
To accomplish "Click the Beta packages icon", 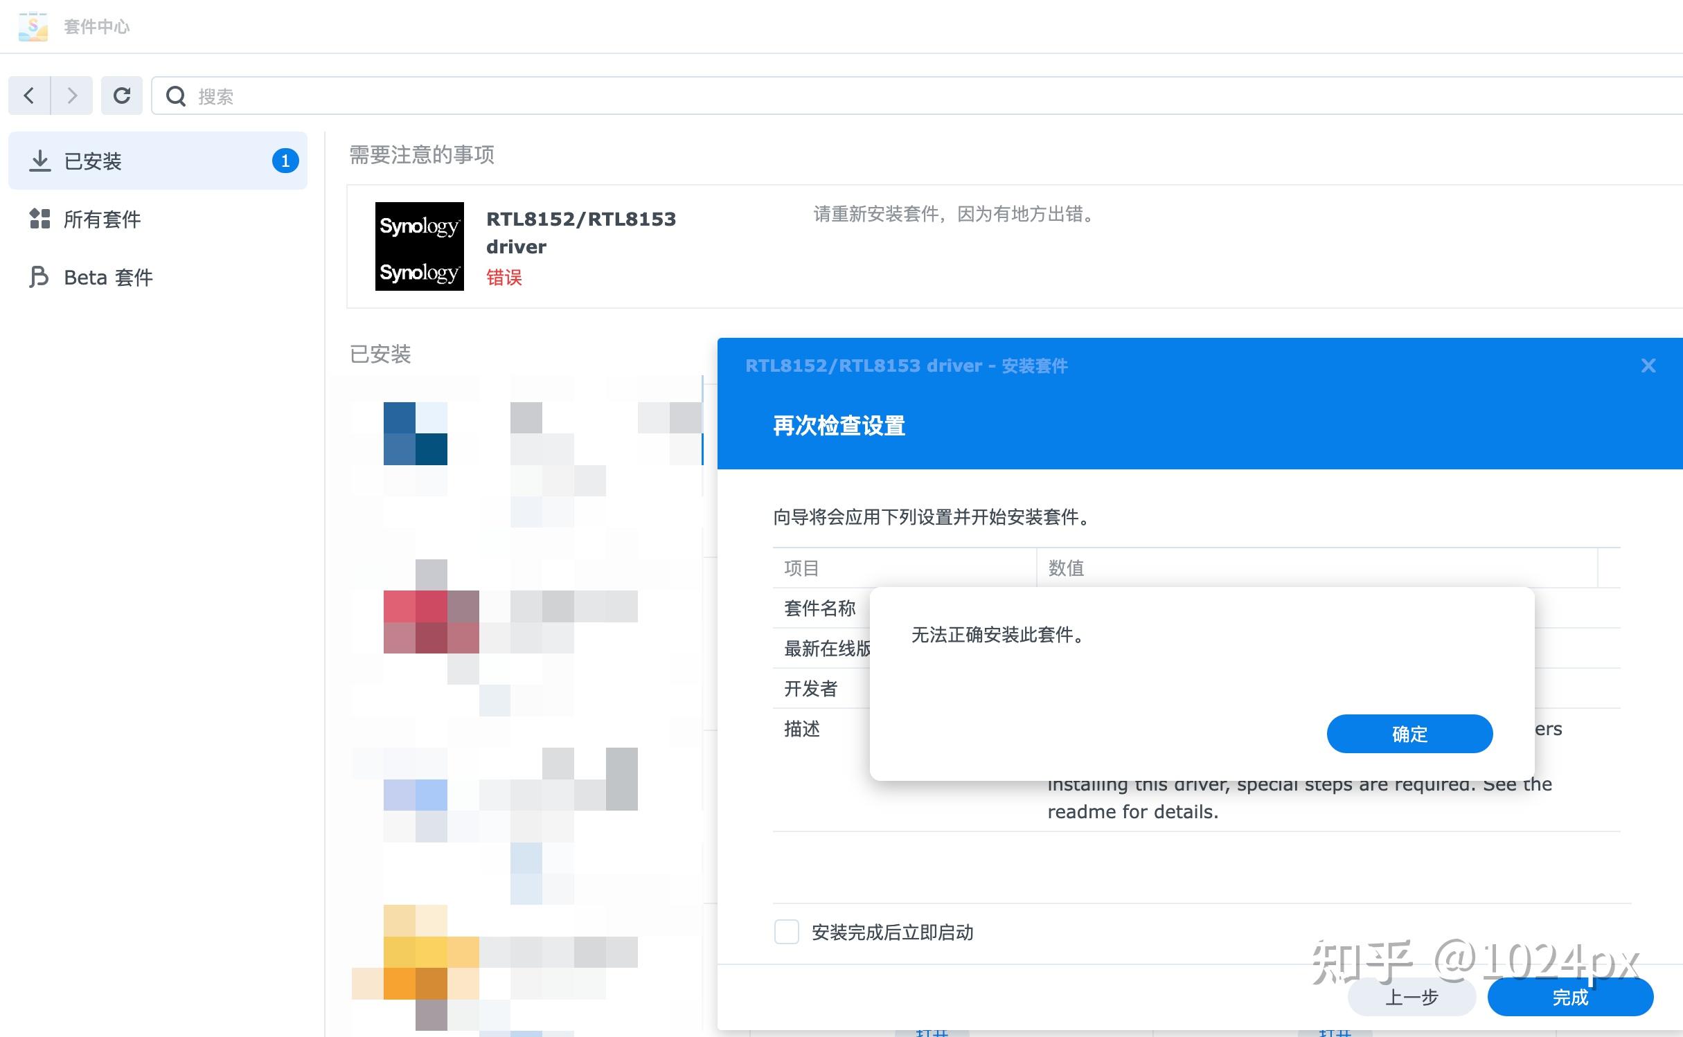I will click(x=39, y=277).
